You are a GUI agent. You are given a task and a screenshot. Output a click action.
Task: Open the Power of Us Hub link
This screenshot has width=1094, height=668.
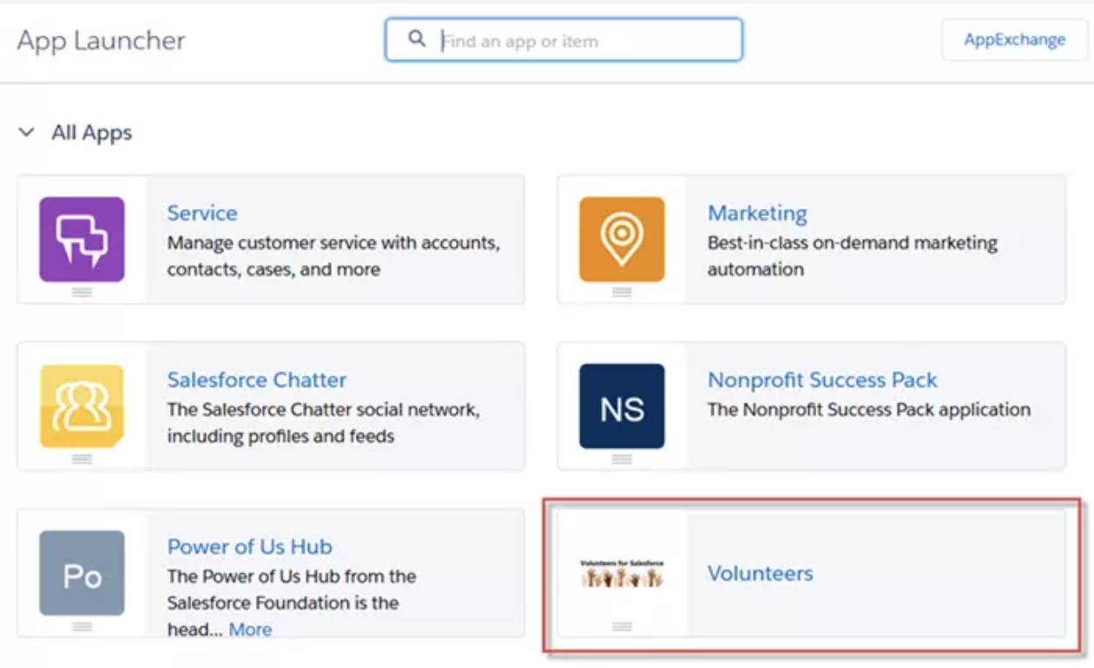(250, 547)
